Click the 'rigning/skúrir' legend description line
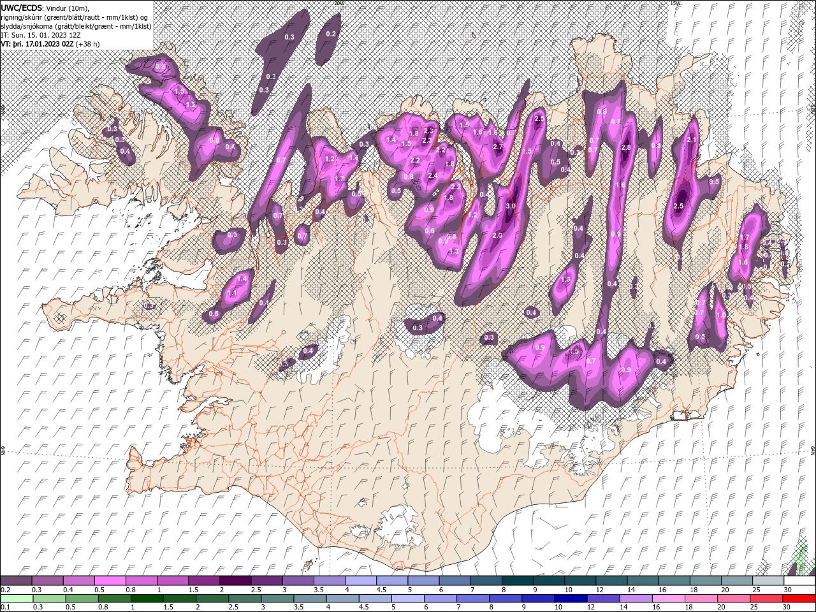The image size is (816, 612). 75,17
